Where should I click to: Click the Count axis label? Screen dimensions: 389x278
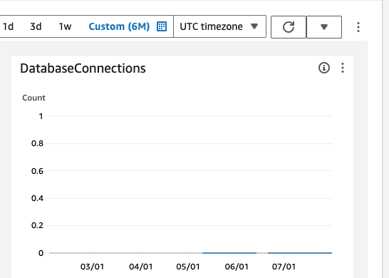[x=33, y=98]
